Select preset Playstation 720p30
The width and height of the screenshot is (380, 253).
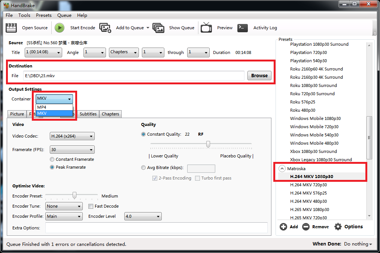click(x=308, y=52)
